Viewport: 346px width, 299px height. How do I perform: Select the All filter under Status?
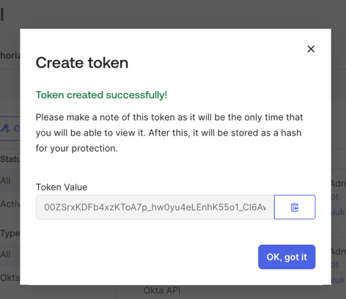pyautogui.click(x=5, y=181)
